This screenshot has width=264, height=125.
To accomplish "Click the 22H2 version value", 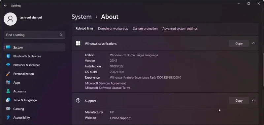I will tap(114, 61).
